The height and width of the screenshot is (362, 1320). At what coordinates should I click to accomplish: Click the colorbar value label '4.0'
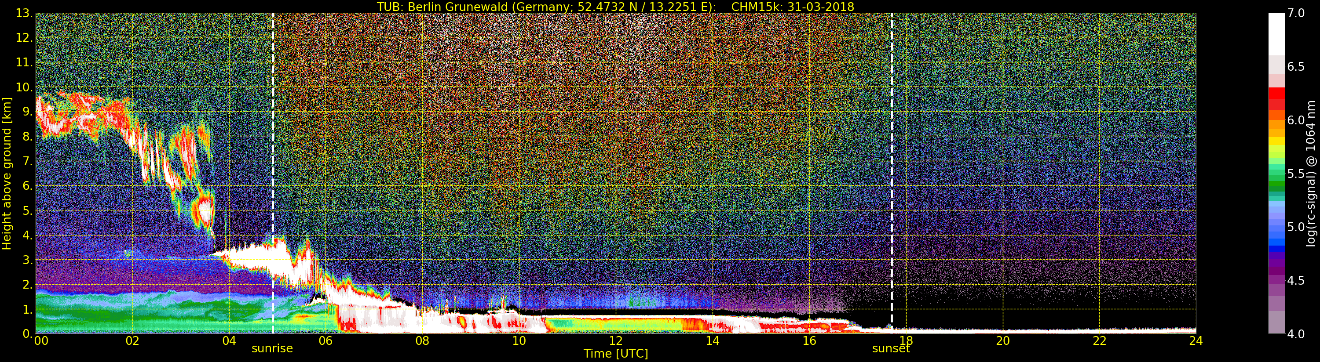coord(1295,334)
